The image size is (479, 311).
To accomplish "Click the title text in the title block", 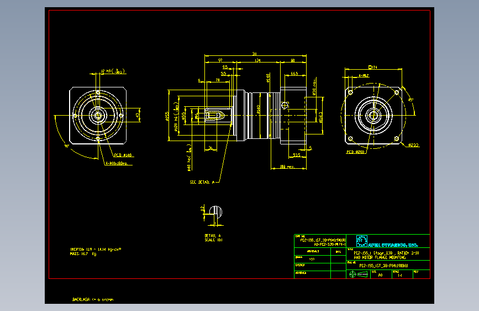I will click(386, 255).
